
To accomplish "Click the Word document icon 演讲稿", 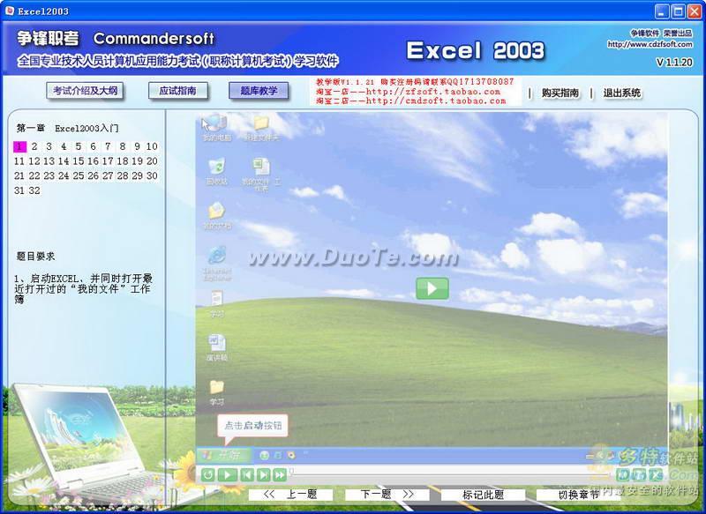I will tap(217, 348).
